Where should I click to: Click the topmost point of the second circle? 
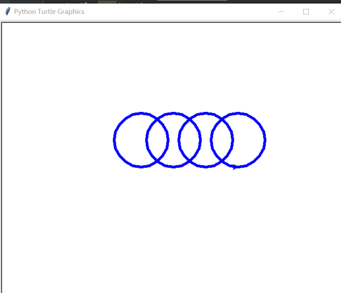tap(173, 113)
